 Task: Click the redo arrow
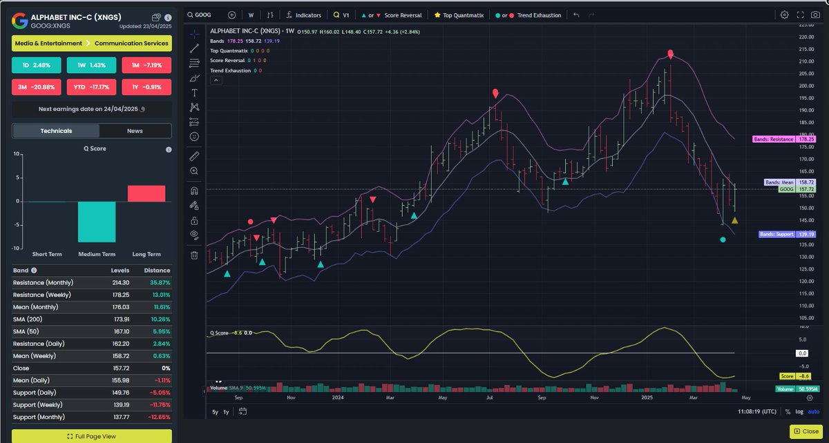pyautogui.click(x=592, y=14)
